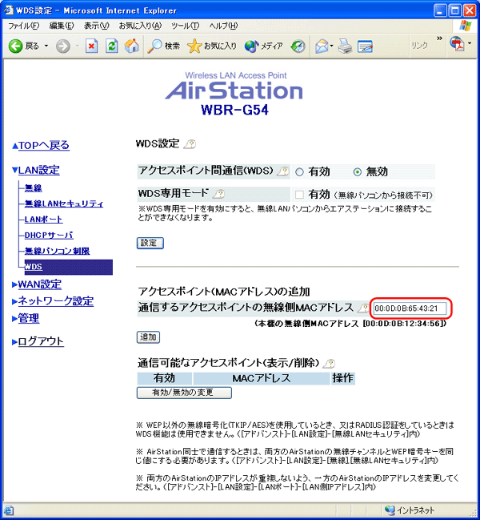The image size is (480, 520).
Task: Click the 有効/無効の変更 button
Action: [184, 393]
